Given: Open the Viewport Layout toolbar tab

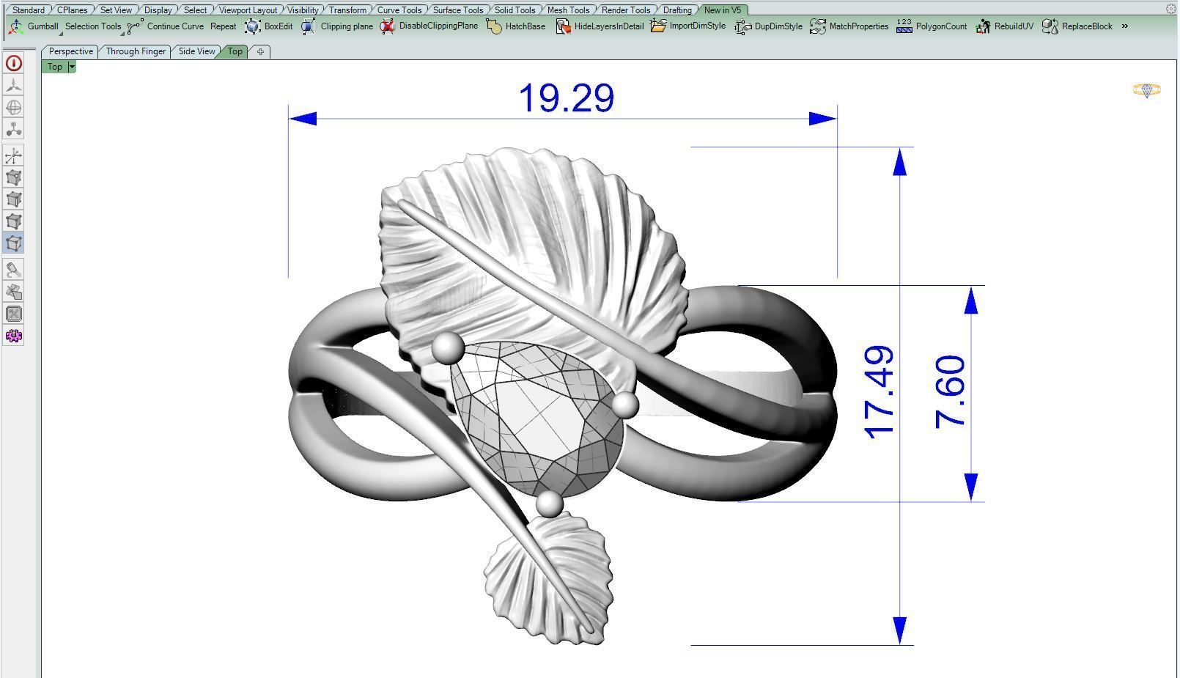Looking at the screenshot, I should click(248, 10).
